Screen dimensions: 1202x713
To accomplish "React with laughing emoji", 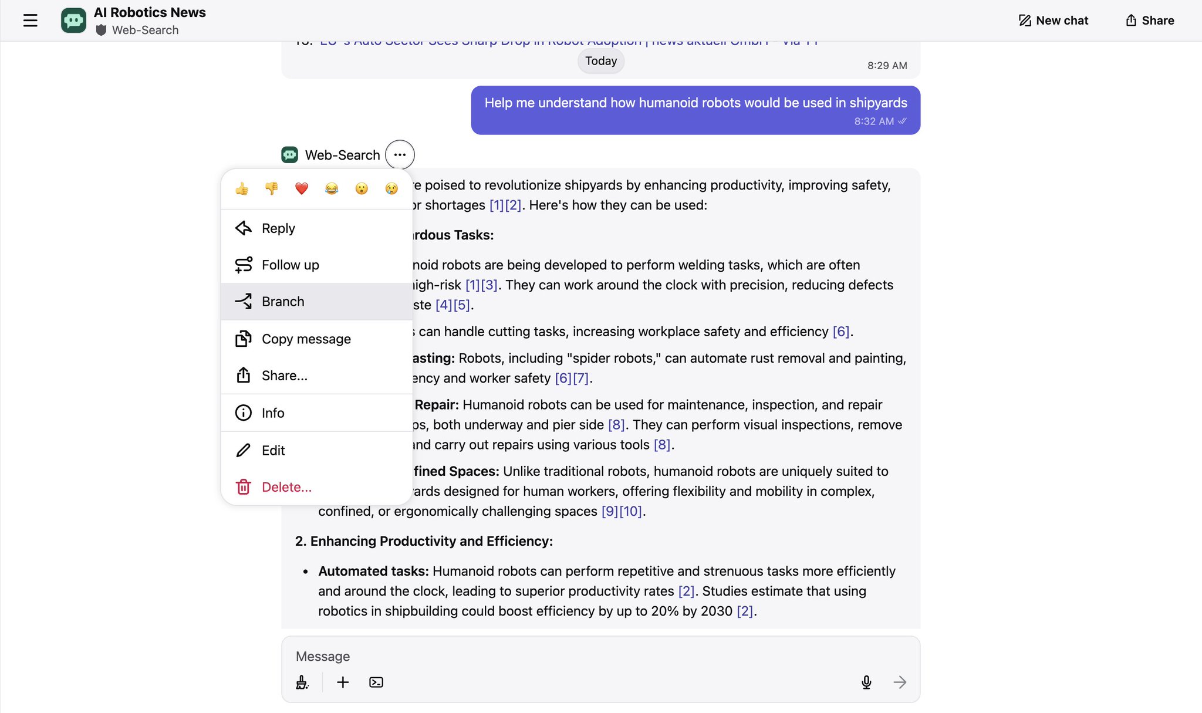I will point(332,188).
